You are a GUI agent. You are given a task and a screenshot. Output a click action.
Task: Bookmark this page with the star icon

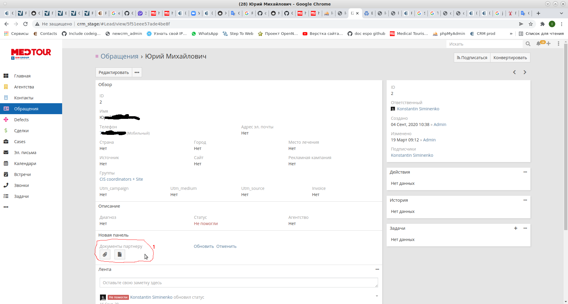click(x=531, y=24)
